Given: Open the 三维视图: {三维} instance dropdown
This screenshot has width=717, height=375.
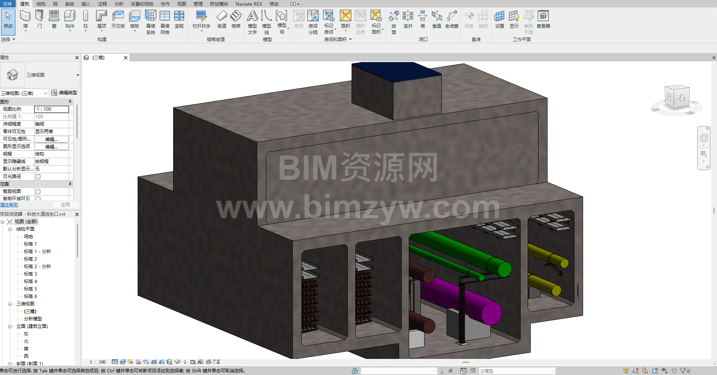Looking at the screenshot, I should (x=46, y=93).
